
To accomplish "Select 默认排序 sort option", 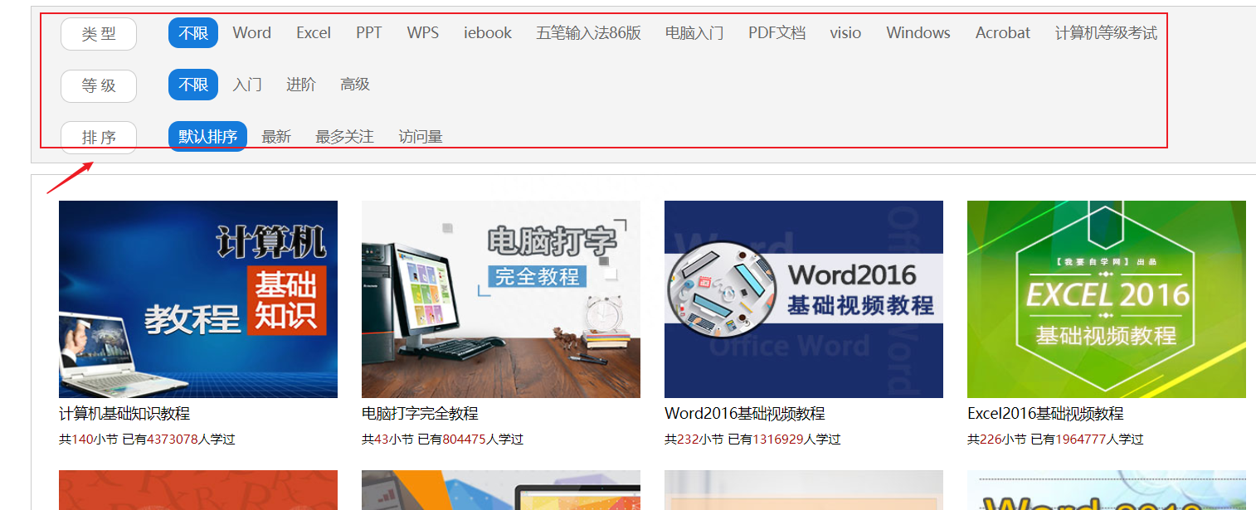I will coord(207,137).
